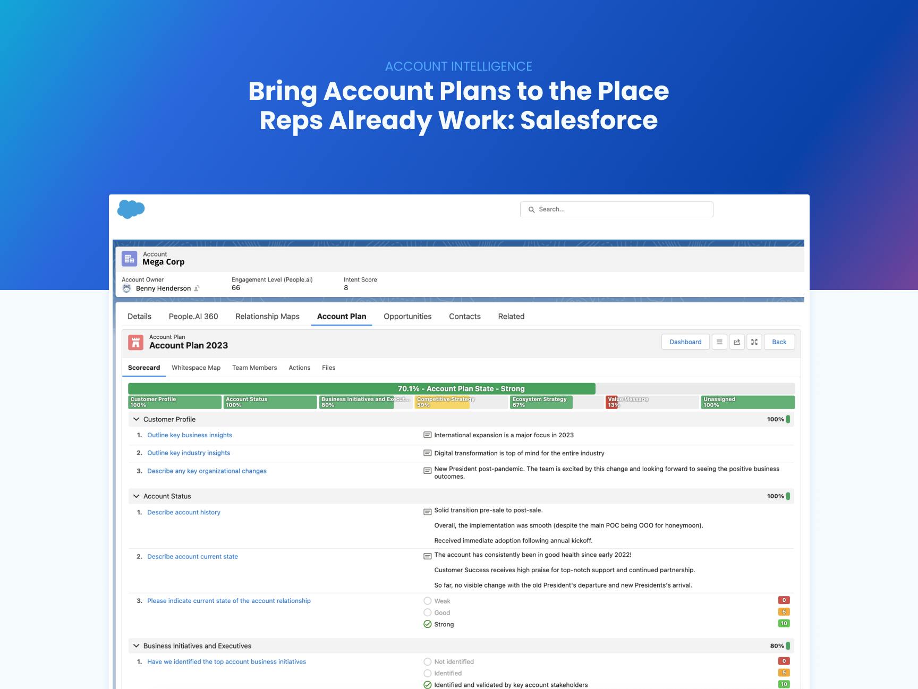The width and height of the screenshot is (918, 689).
Task: Click Benny Henderson owner name
Action: (163, 288)
